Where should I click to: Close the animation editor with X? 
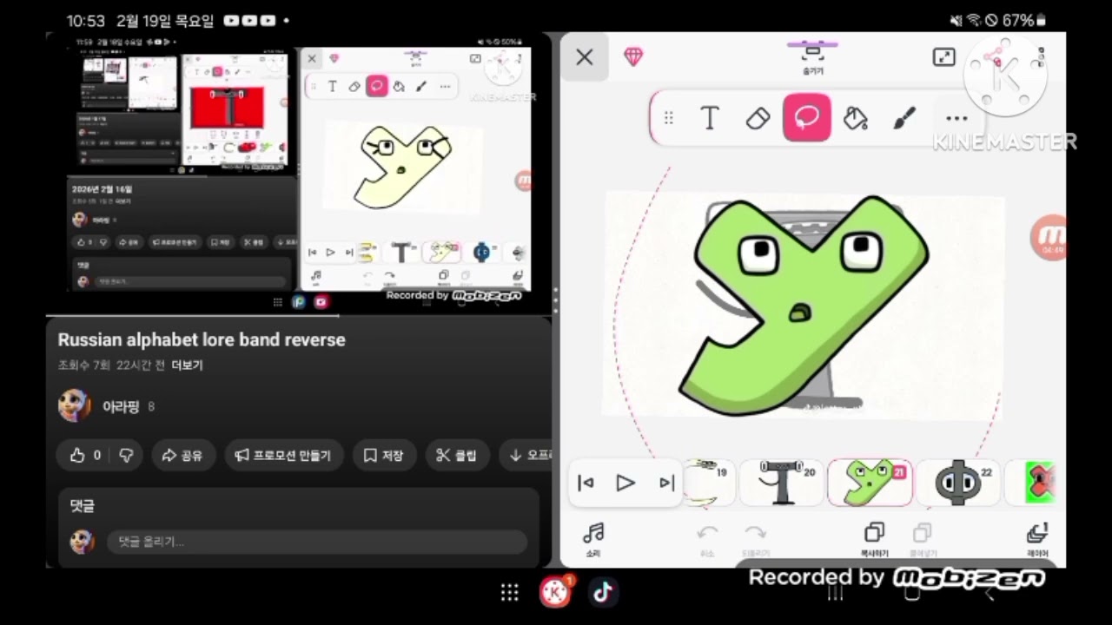click(x=585, y=57)
